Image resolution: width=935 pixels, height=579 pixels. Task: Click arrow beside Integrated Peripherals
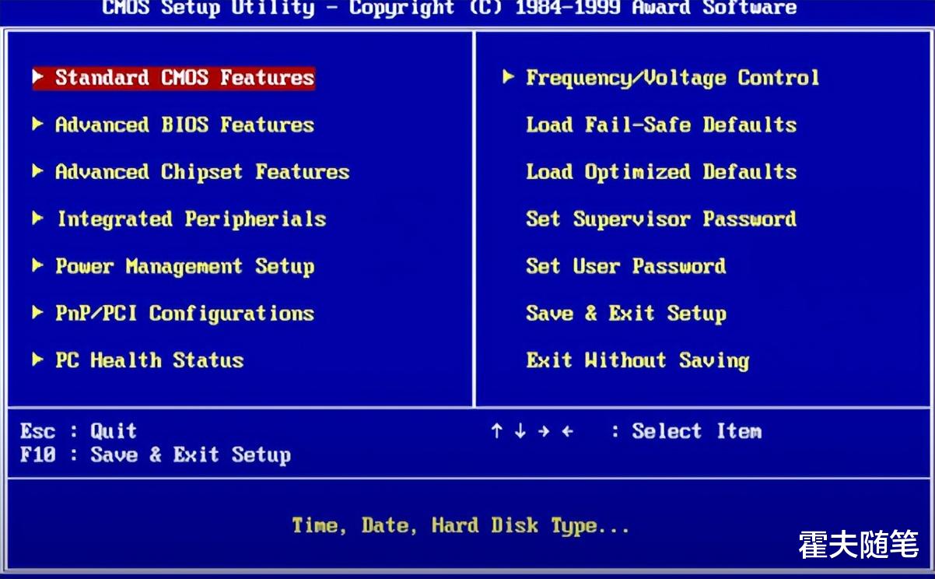38,218
